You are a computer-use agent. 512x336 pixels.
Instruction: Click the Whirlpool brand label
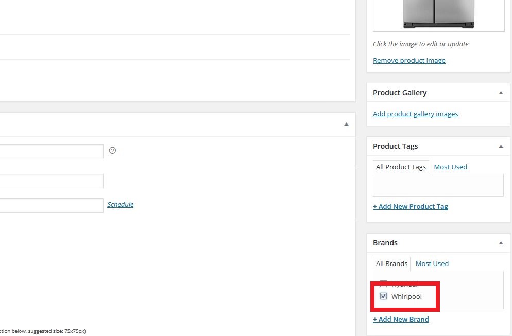pyautogui.click(x=406, y=296)
